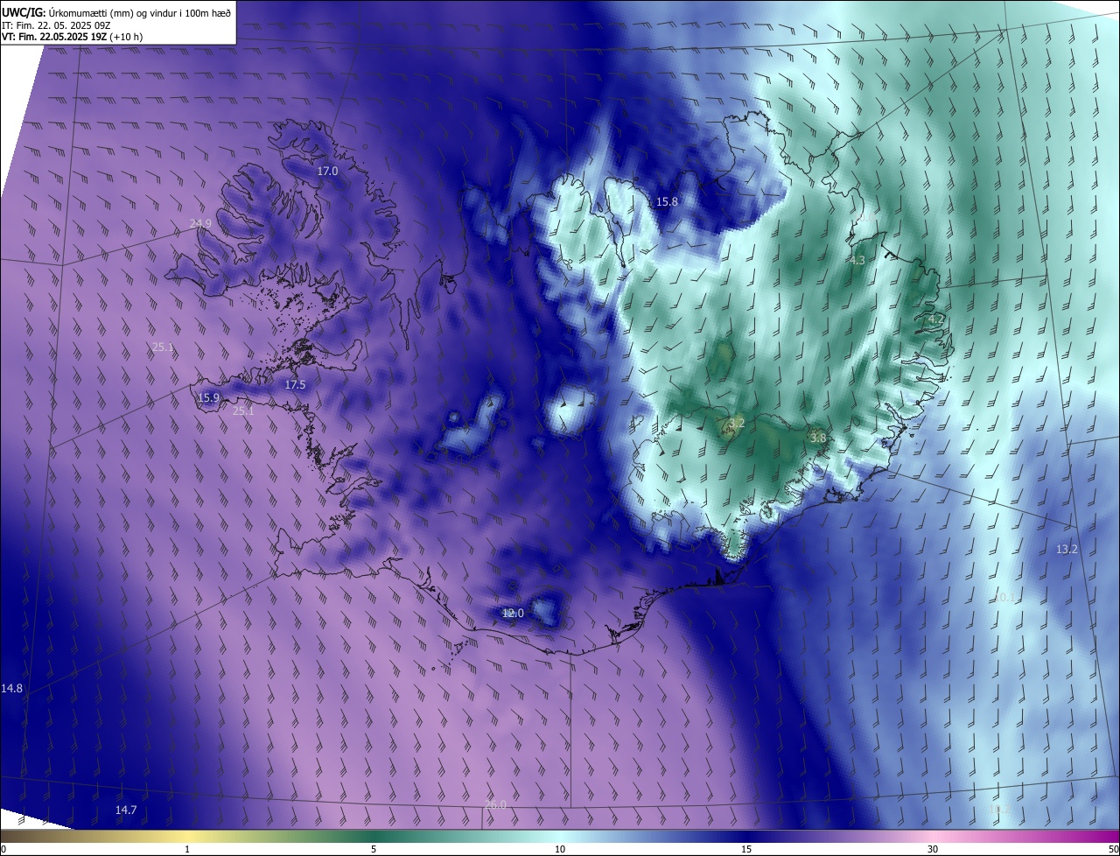
Task: Click the 4.2 value label on the map
Action: 935,319
